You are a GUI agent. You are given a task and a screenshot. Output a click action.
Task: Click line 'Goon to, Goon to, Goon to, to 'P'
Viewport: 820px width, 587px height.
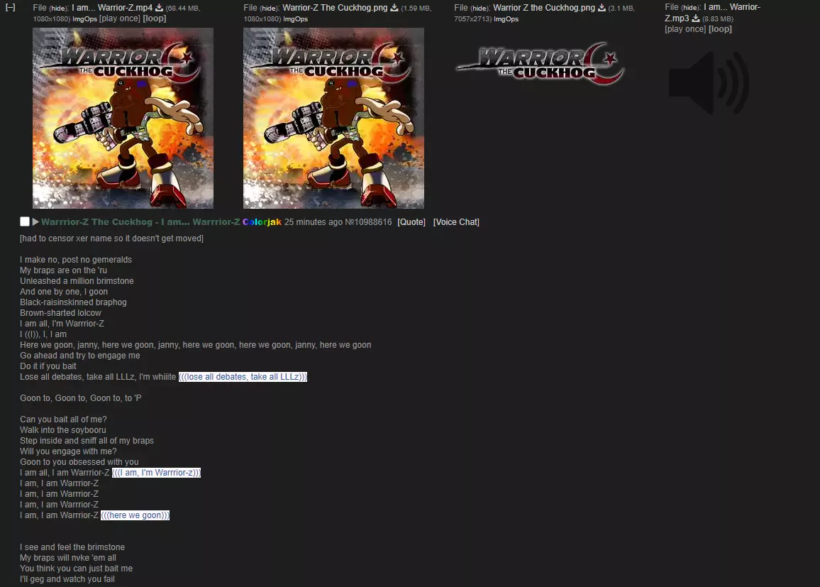pos(81,398)
